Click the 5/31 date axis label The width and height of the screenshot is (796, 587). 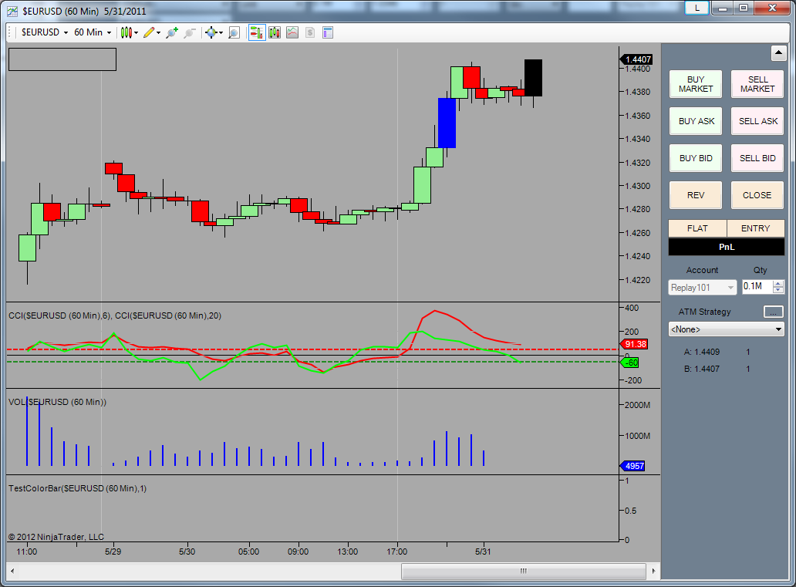pyautogui.click(x=483, y=552)
